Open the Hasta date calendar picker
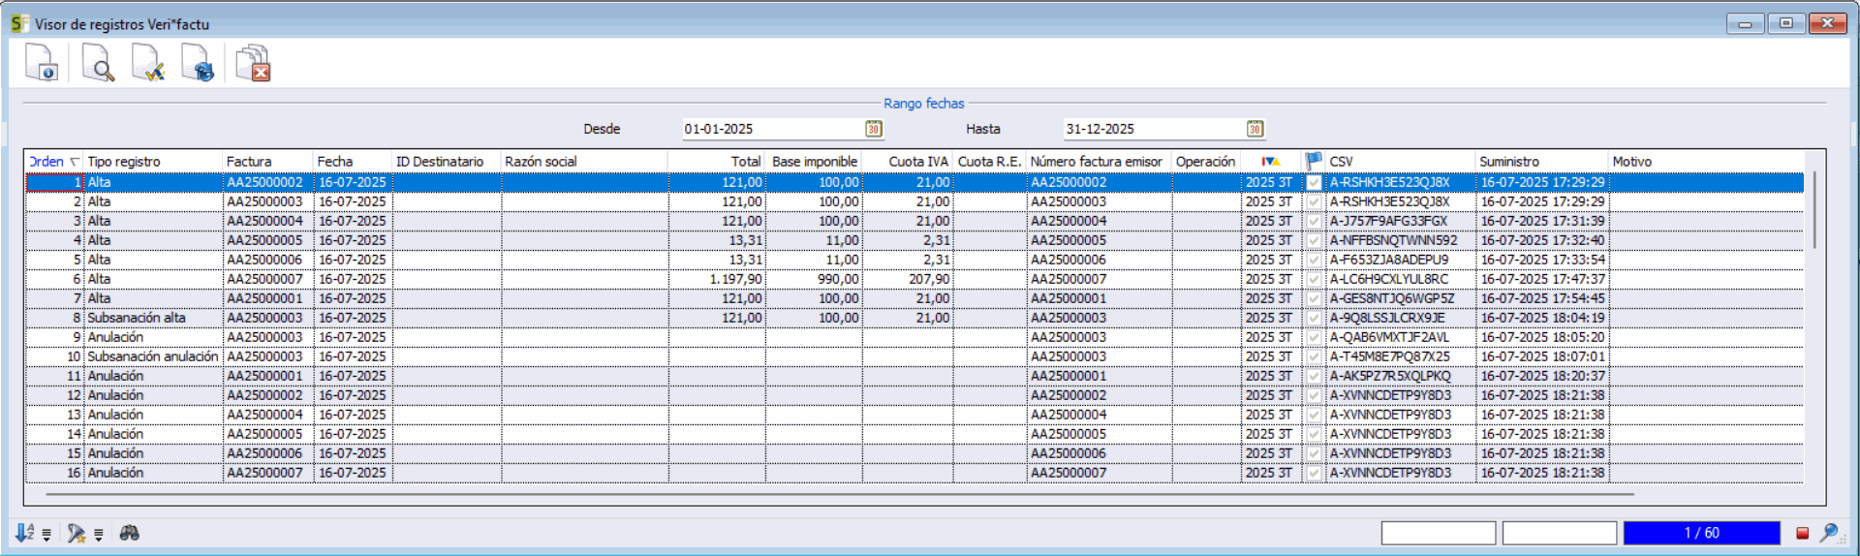 pos(1255,129)
